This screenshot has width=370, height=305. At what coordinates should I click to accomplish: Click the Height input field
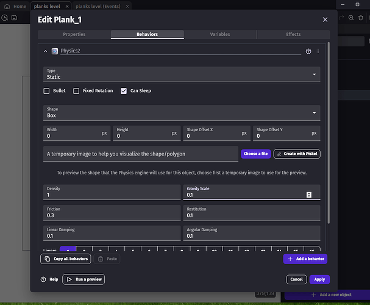(x=147, y=134)
